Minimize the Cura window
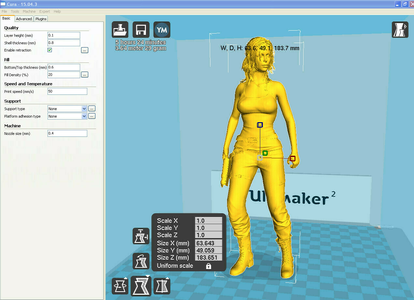Image resolution: width=414 pixels, height=300 pixels. point(398,4)
